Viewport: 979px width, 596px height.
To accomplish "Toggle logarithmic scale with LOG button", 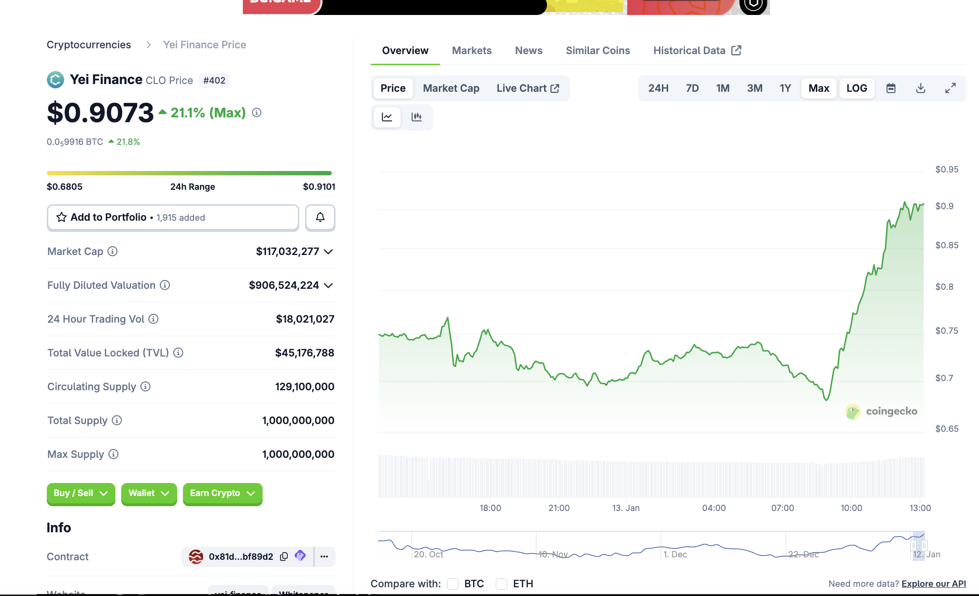I will (x=856, y=88).
